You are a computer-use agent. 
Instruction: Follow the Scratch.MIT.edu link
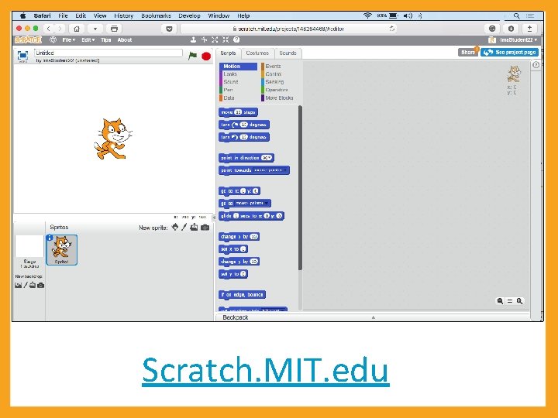pos(266,370)
